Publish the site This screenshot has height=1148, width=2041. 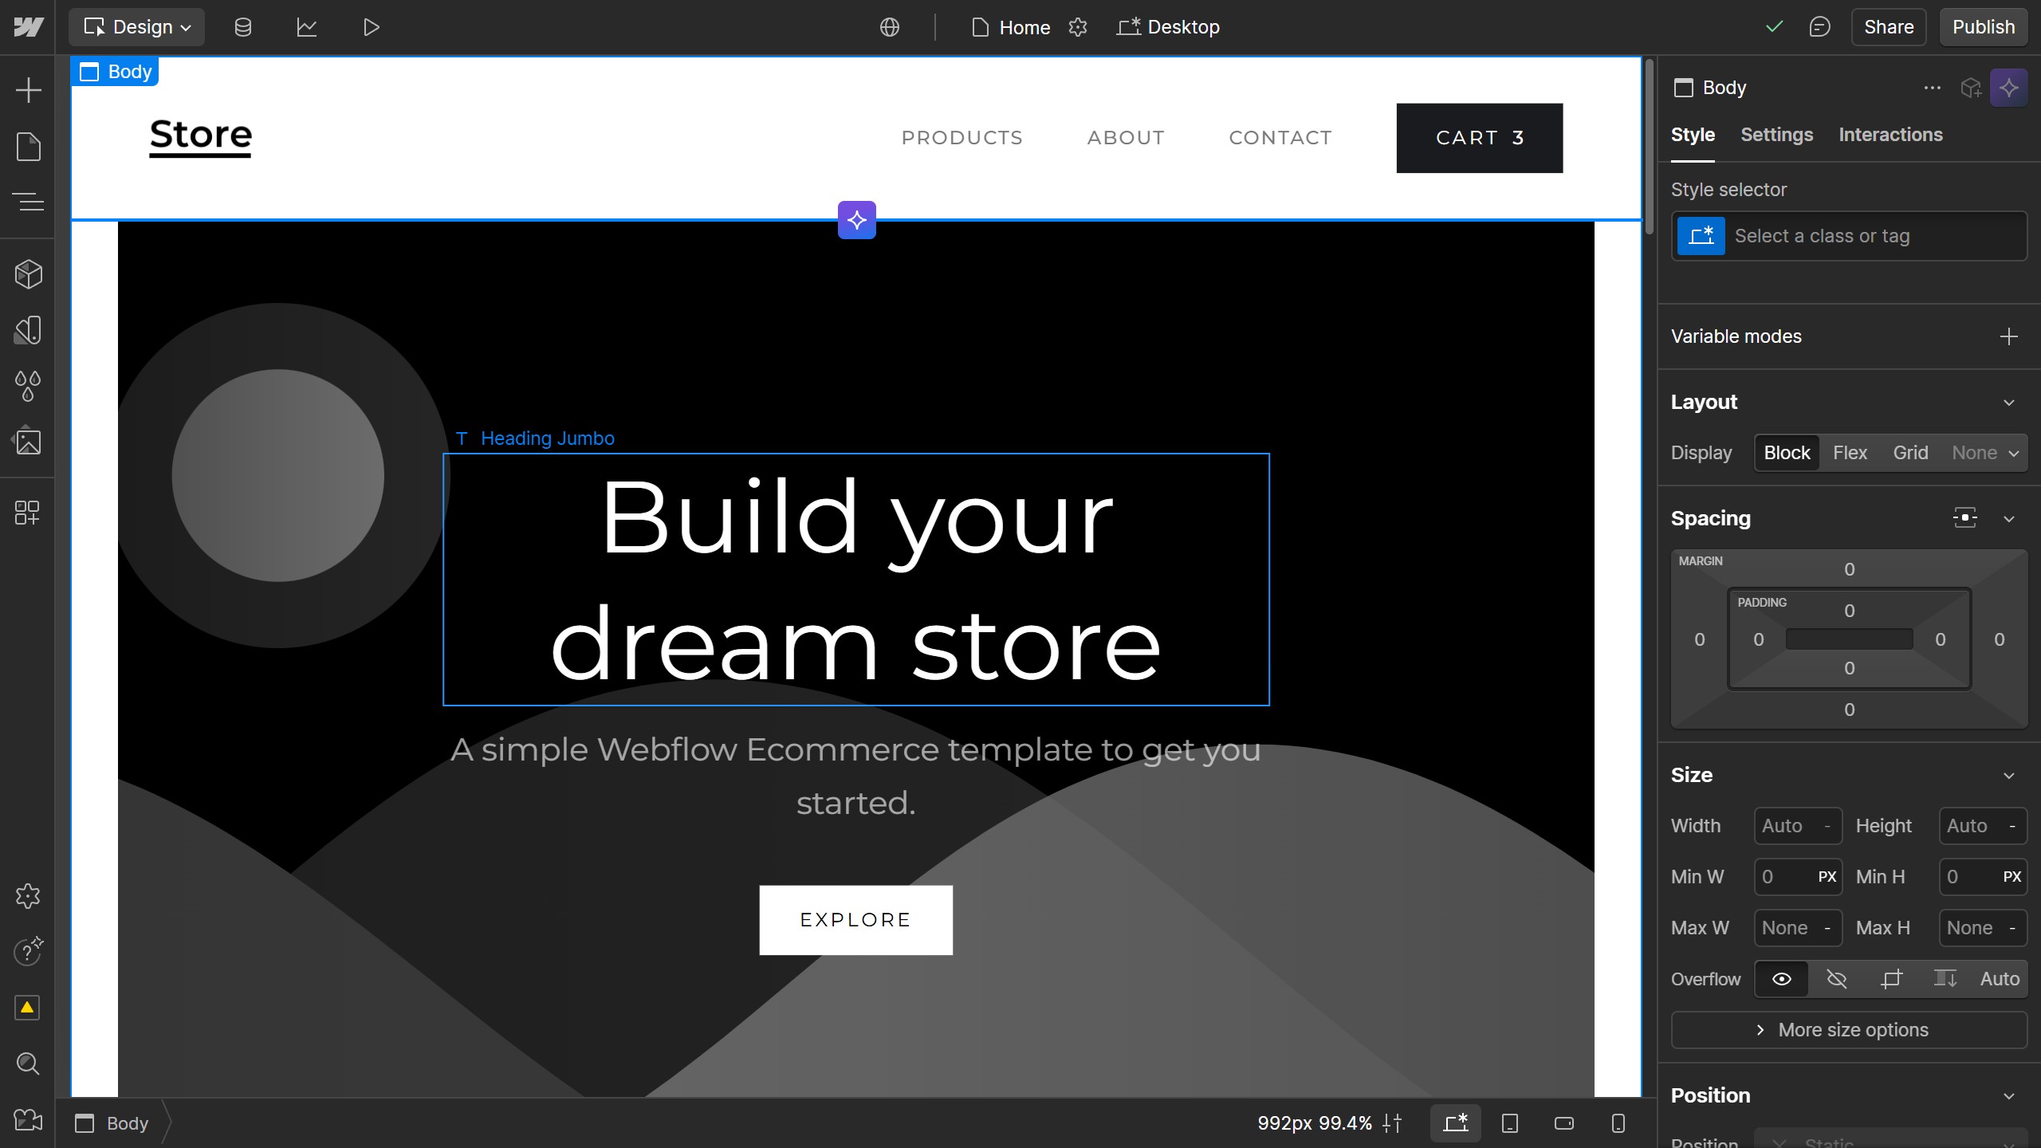1983,26
